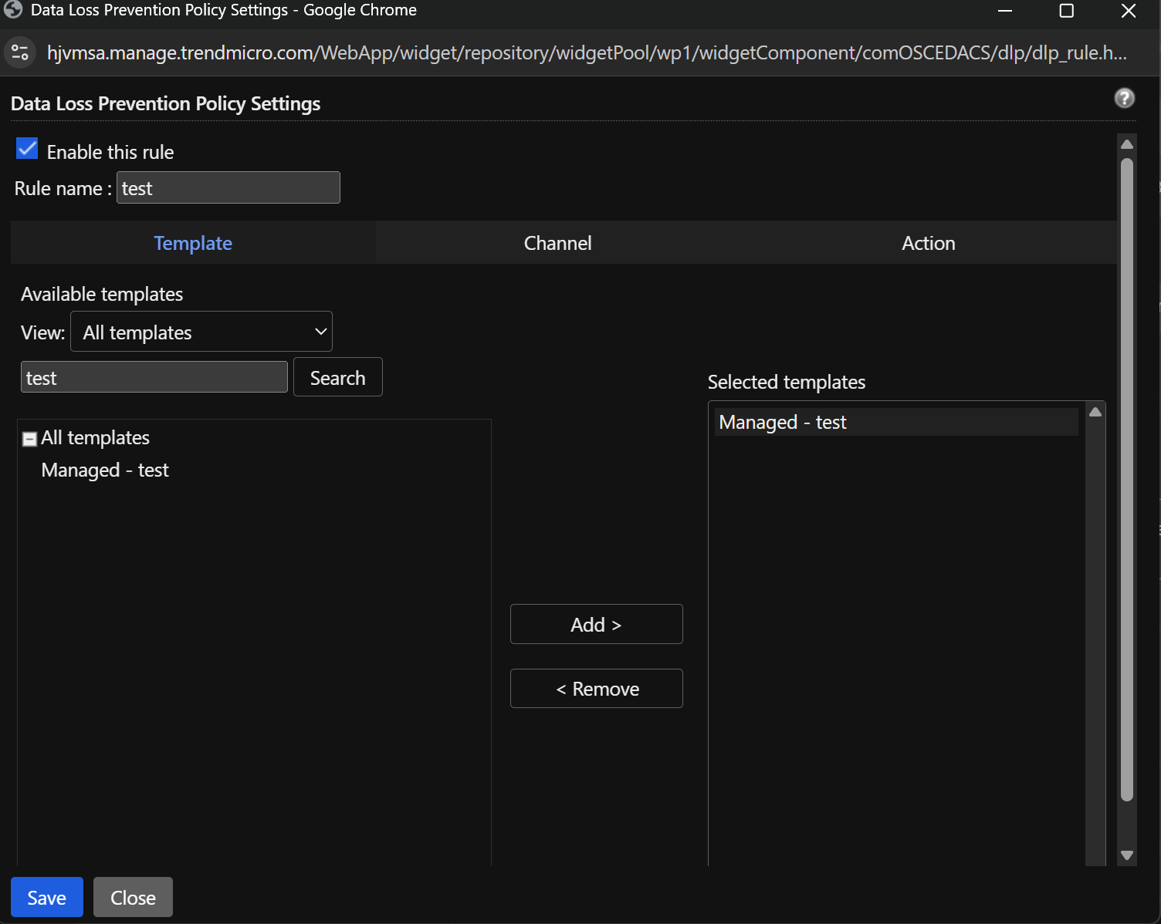Screen dimensions: 1161x924
Task: Click the URL in the address bar
Action: coord(587,52)
